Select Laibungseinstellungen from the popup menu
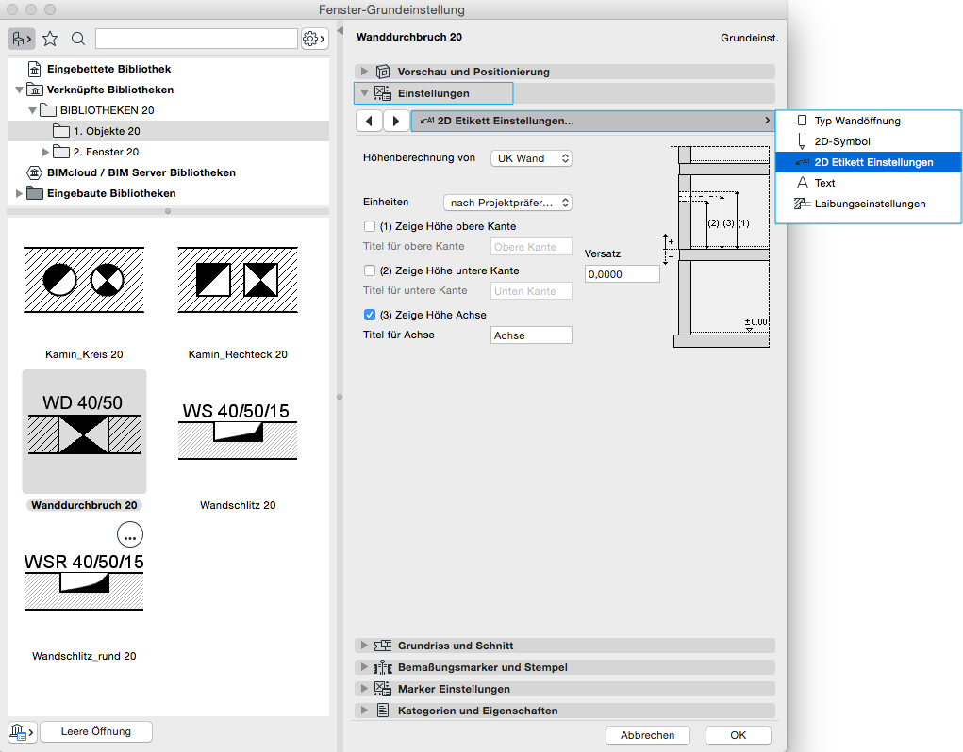Image resolution: width=963 pixels, height=752 pixels. pyautogui.click(x=869, y=204)
